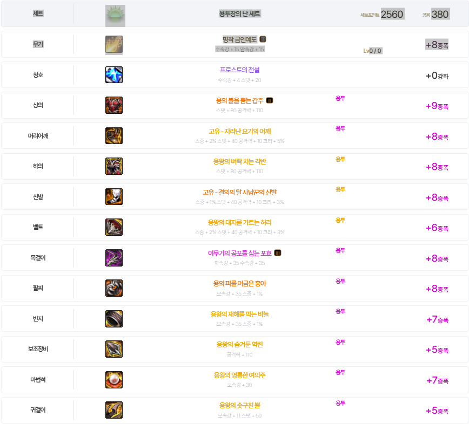Select the 벨트 slot label
The height and width of the screenshot is (424, 469).
click(x=38, y=227)
